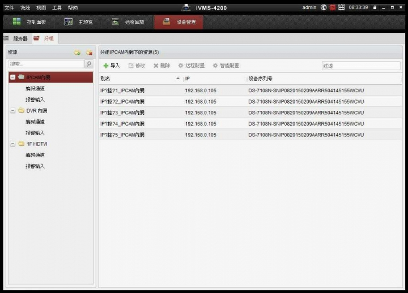Click the 过滤 filter input field
Viewport: 408px width, 293px height.
[x=361, y=66]
